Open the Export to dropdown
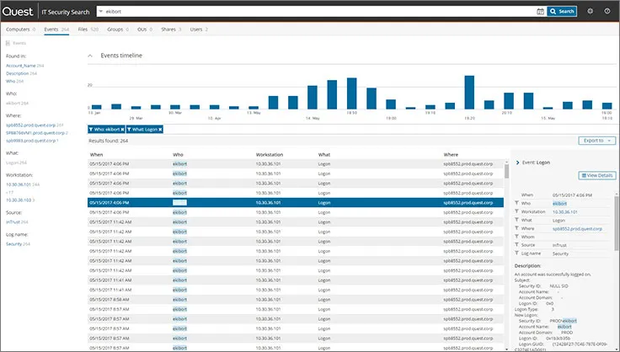 tap(597, 141)
